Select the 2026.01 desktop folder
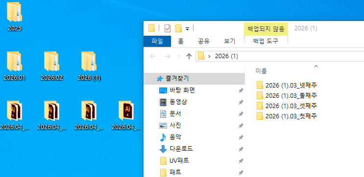Screen dimensions: 364x177 click(15, 66)
